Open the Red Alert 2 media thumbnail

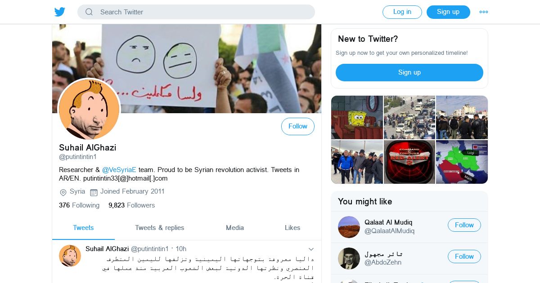(409, 162)
